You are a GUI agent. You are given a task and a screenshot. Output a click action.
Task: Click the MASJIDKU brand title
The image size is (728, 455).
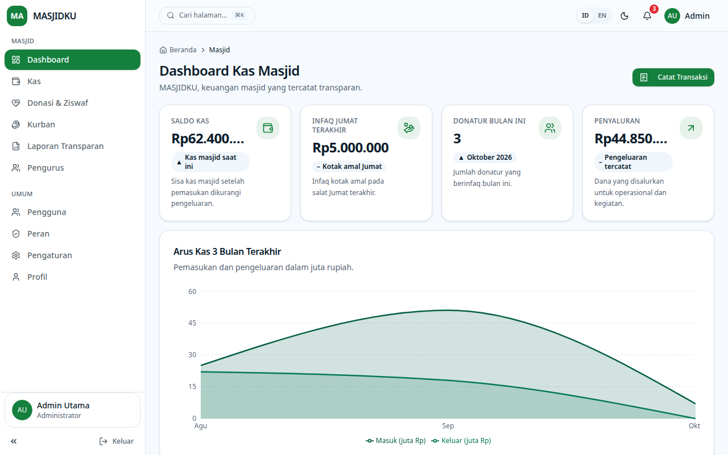(x=55, y=16)
